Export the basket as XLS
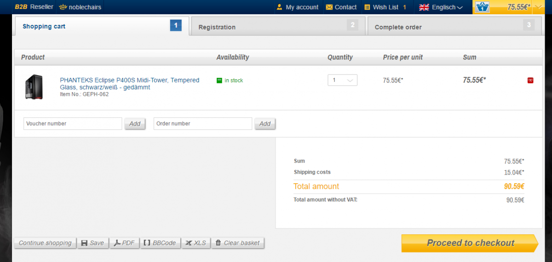 coord(195,243)
